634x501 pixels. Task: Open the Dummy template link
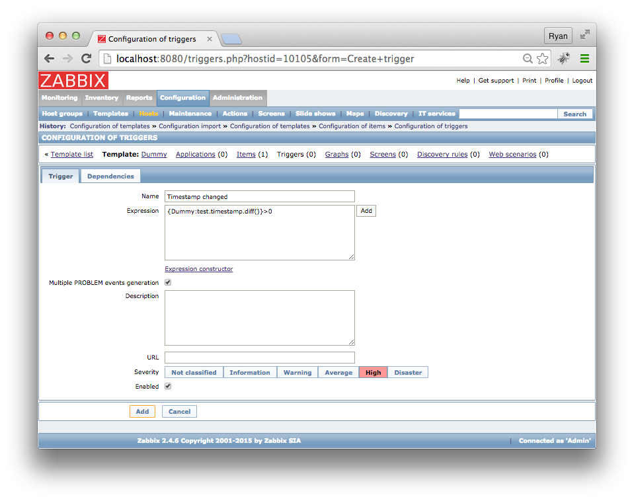[x=154, y=154]
